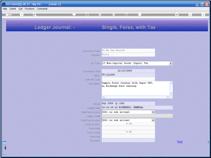The image size is (211, 158).
Task: Open the Help menu
Action: tap(5, 9)
